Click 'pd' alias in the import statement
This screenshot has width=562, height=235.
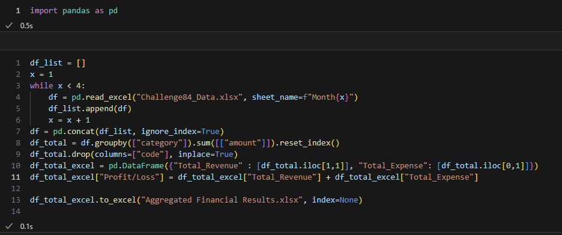(113, 11)
